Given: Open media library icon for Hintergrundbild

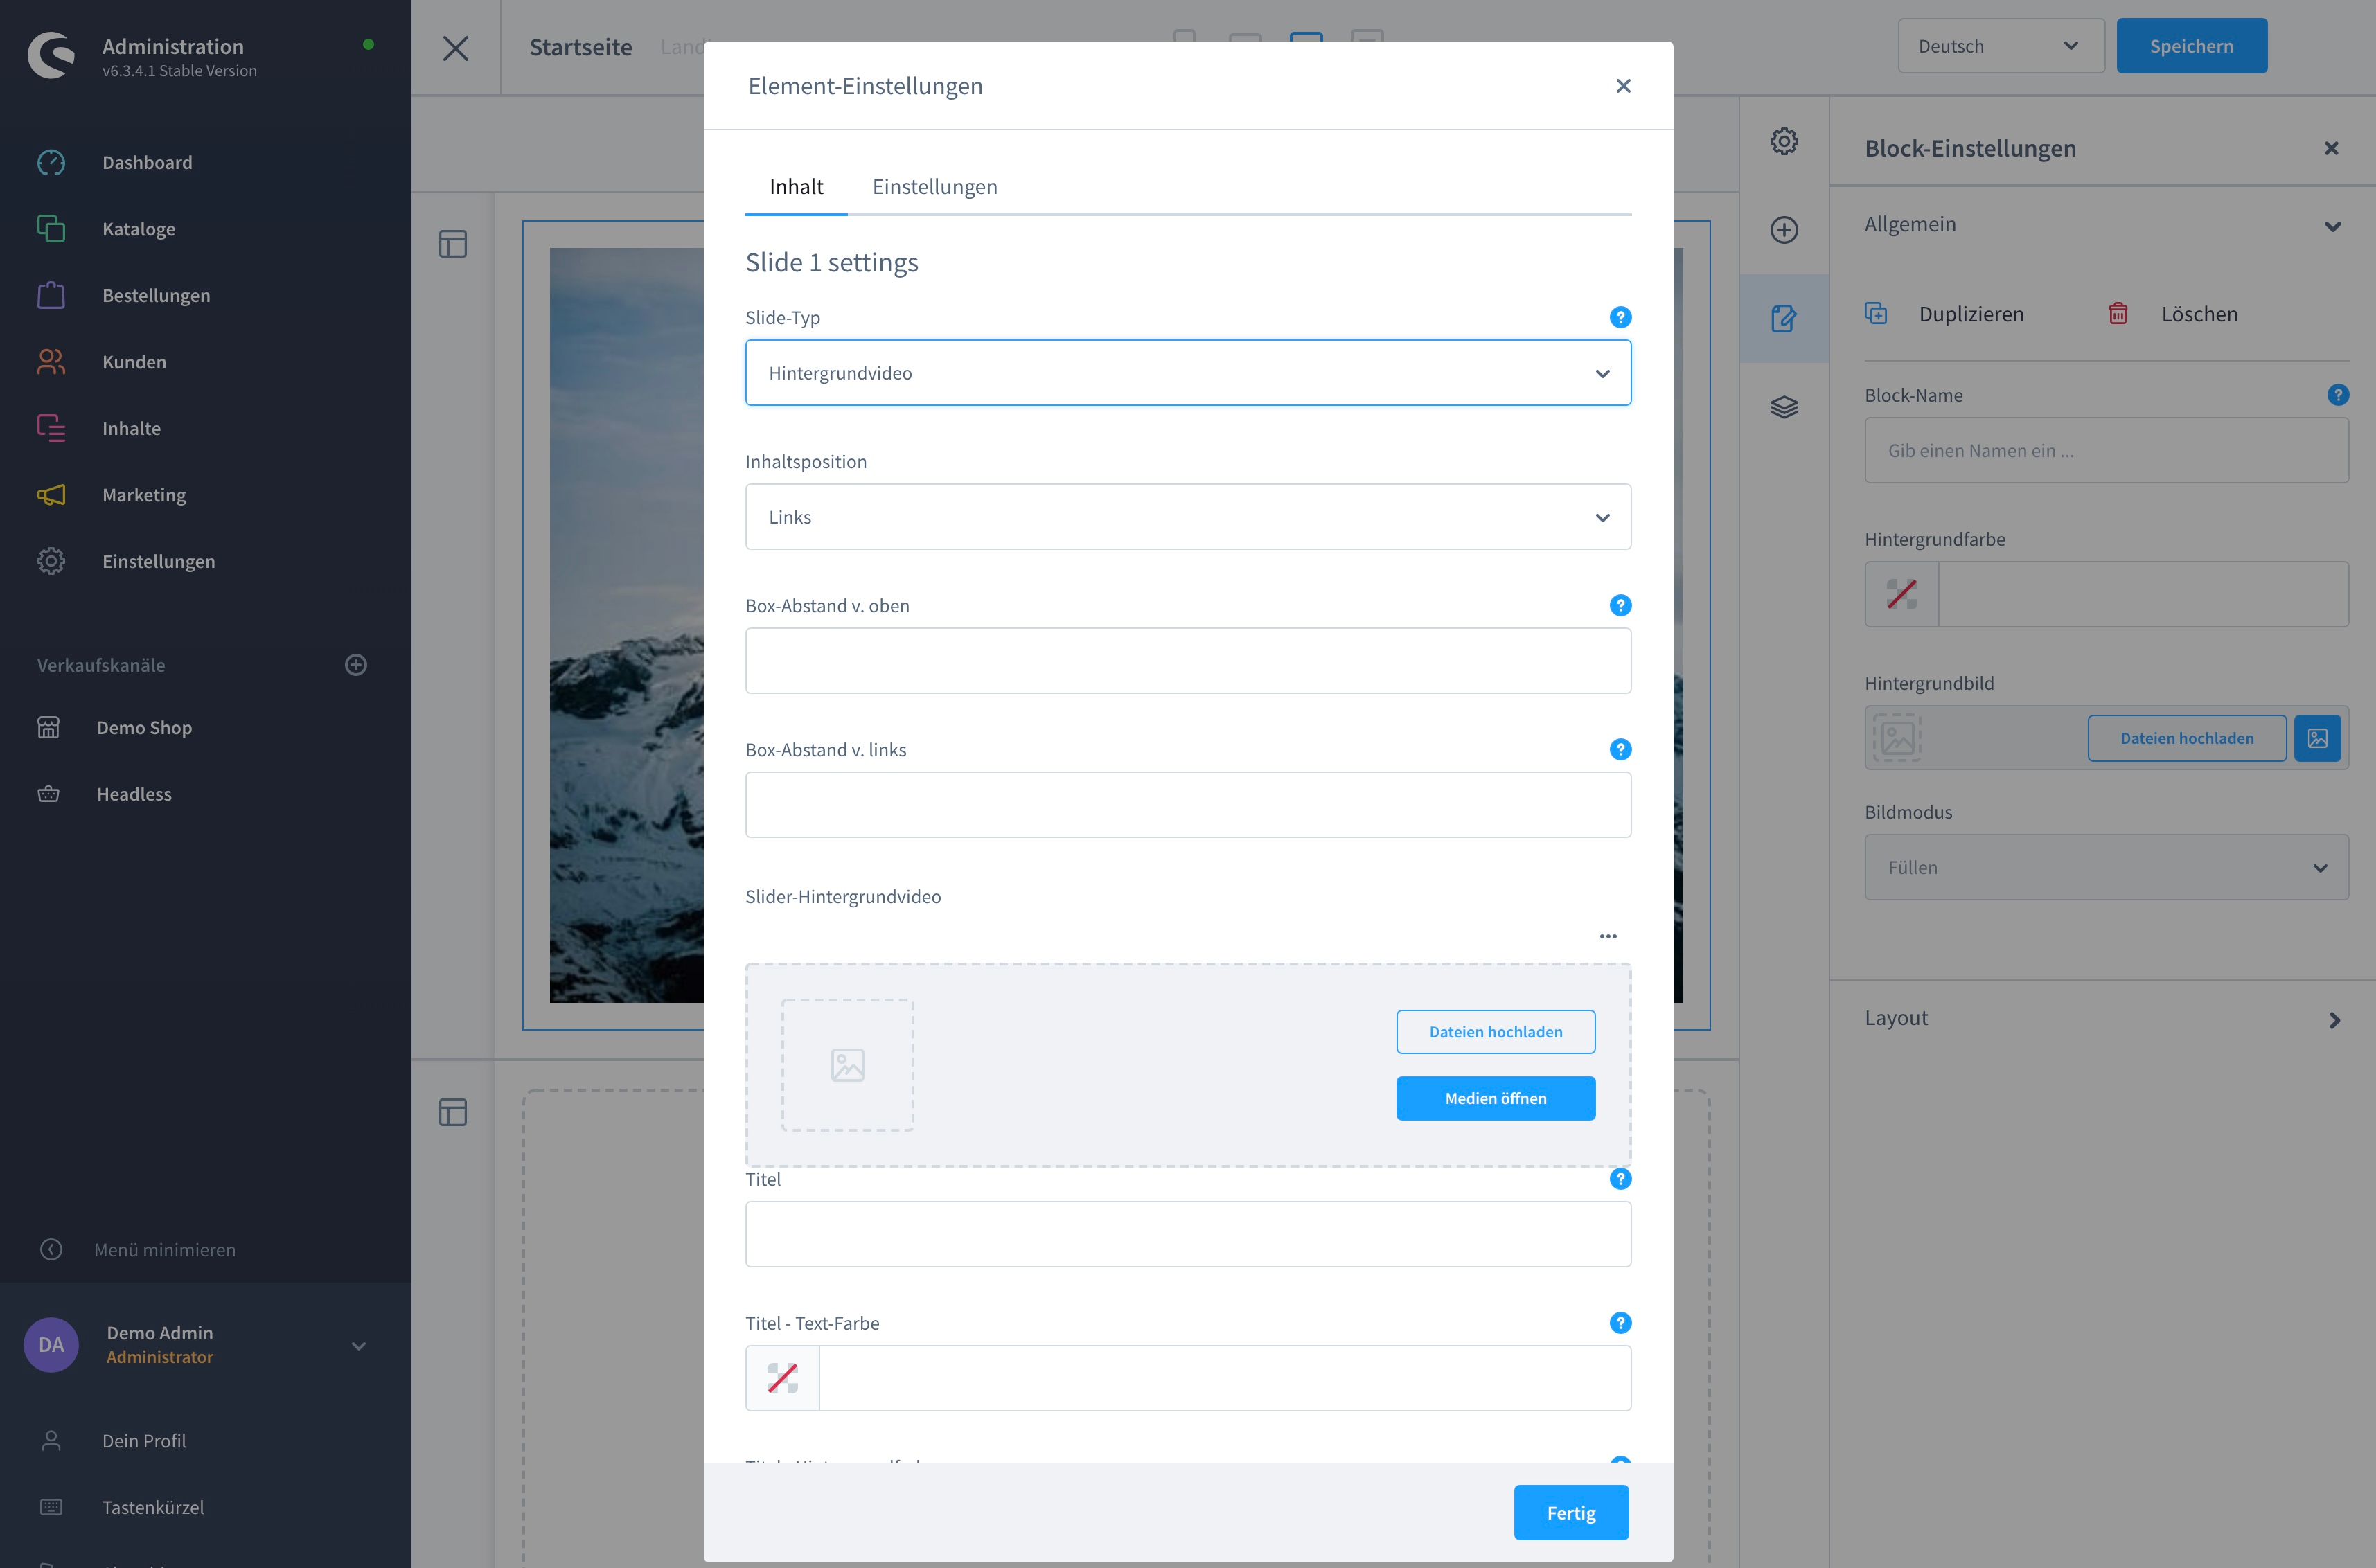Looking at the screenshot, I should coord(2317,738).
